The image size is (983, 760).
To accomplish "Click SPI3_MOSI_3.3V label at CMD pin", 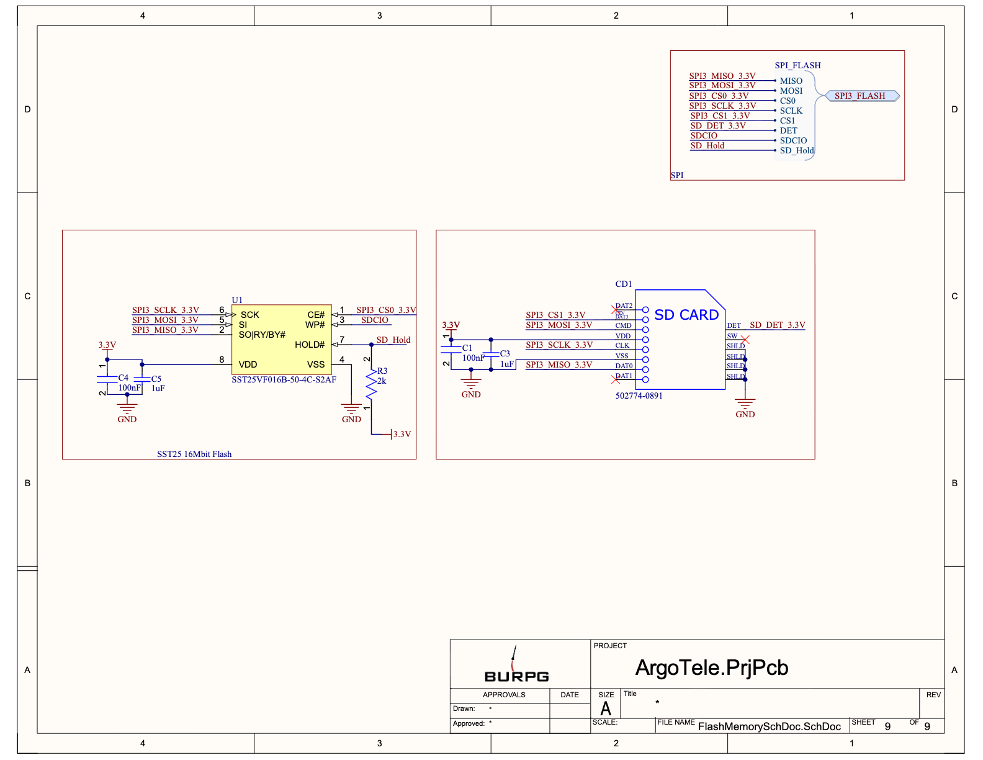I will click(559, 325).
